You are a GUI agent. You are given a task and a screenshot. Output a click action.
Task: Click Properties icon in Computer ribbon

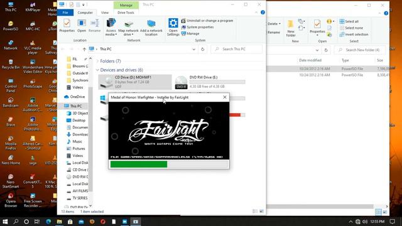[67, 26]
